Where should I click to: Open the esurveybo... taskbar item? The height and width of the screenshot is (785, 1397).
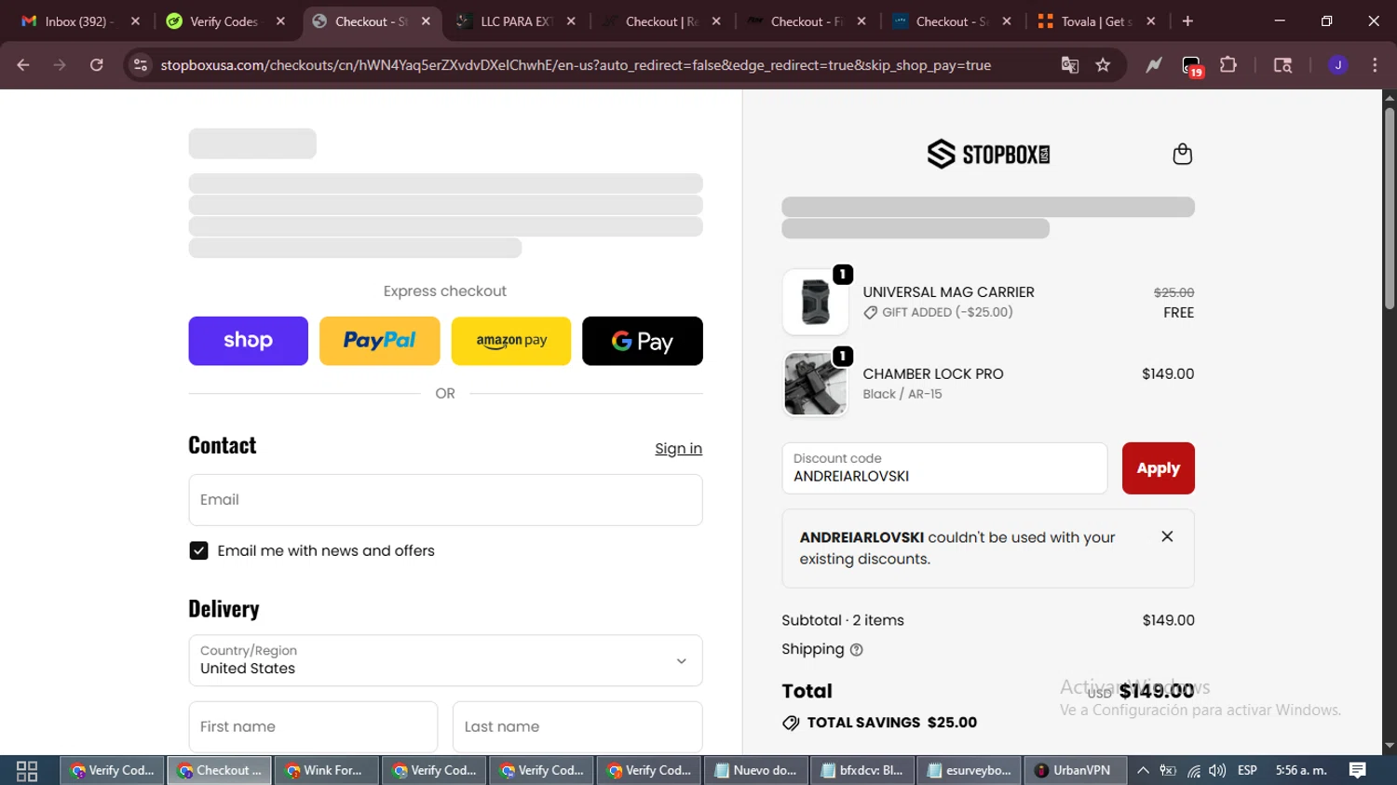969,770
